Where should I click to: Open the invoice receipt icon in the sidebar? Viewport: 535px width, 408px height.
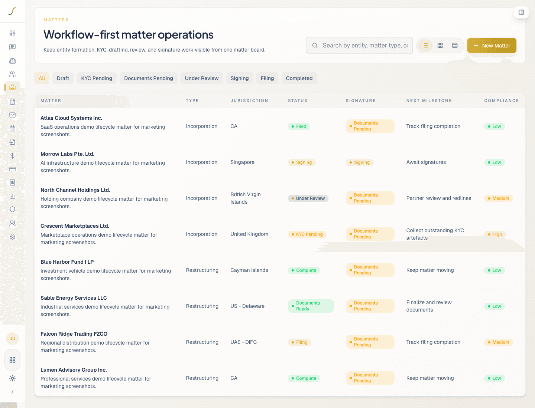pos(12,182)
